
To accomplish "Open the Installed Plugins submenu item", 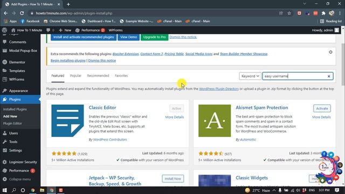I will click(15, 109).
